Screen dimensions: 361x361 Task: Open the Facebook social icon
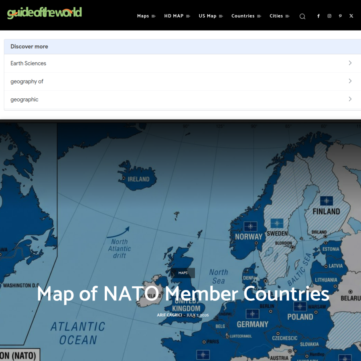coord(318,16)
